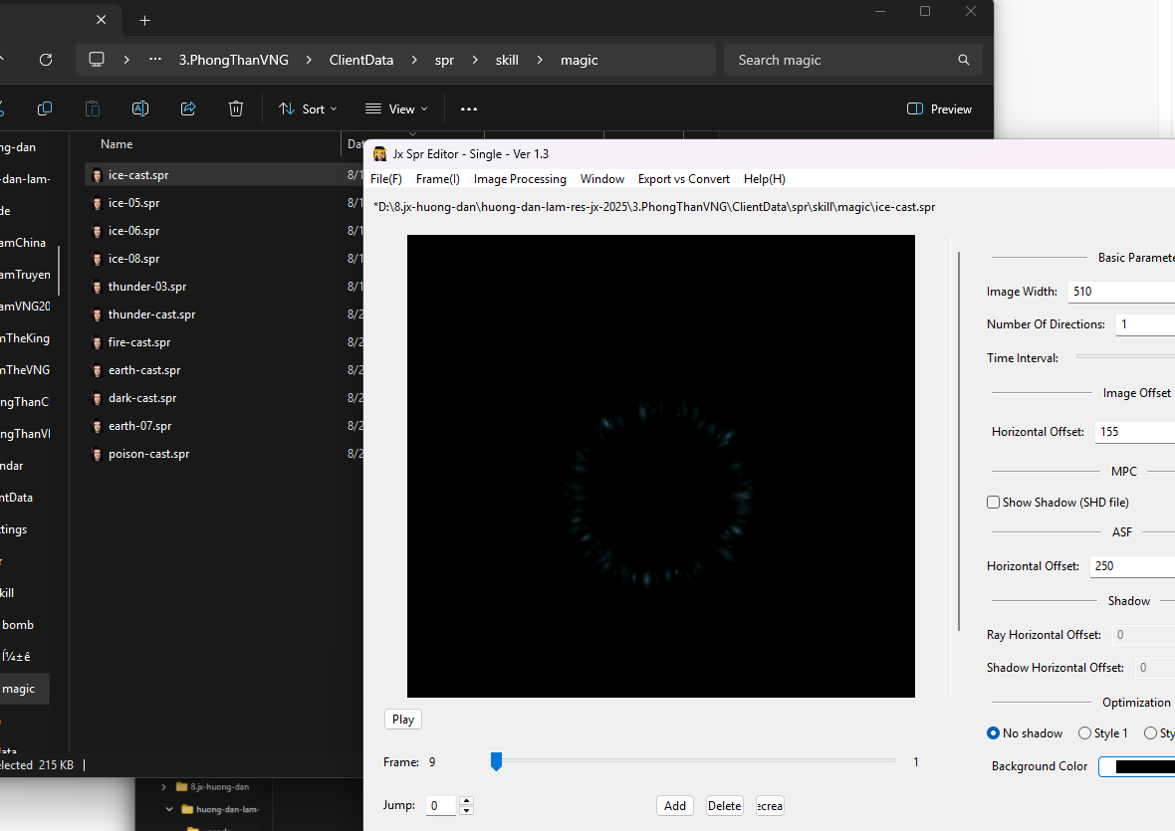Refresh the Explorer folder view
Screen dimensions: 1175x831
point(46,60)
